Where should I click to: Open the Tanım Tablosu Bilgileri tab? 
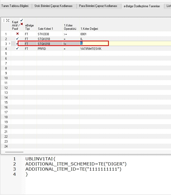(x=15, y=6)
